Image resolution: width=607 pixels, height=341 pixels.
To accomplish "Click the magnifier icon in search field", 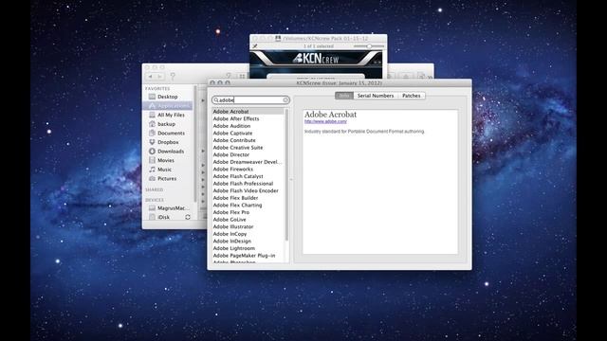I will (x=216, y=100).
